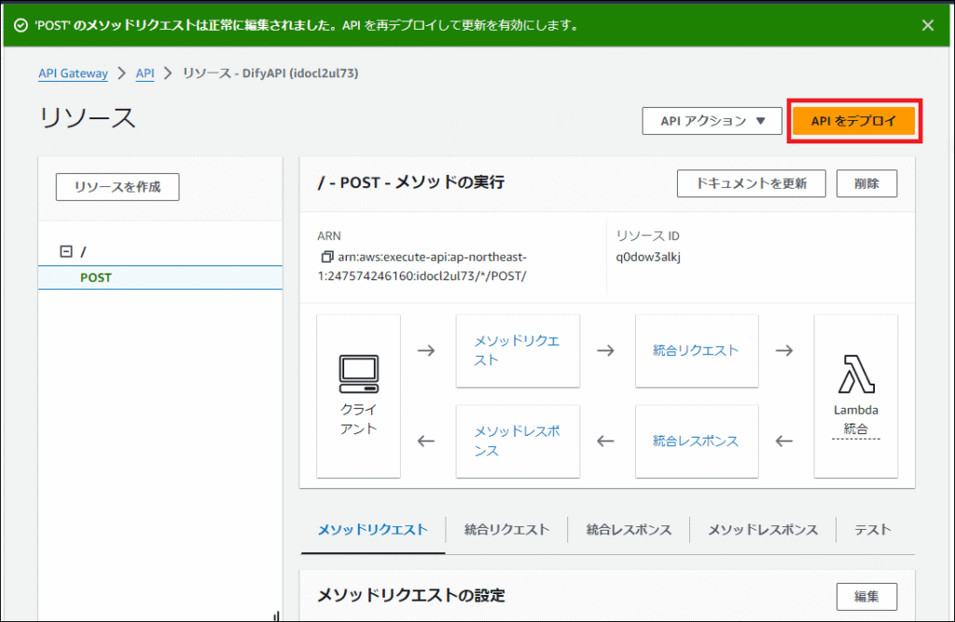Viewport: 955px width, 622px height.
Task: Switch to the 統合リクエスト tab
Action: point(506,530)
